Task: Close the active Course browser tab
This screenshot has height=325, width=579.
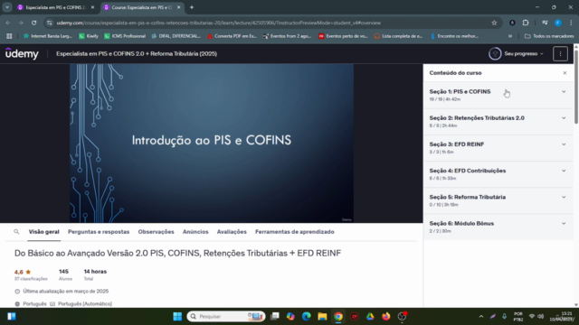Action: [179, 7]
